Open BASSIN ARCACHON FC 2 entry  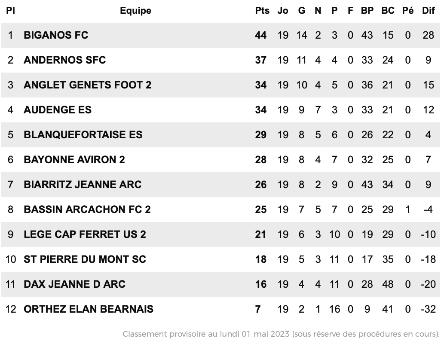tap(87, 209)
